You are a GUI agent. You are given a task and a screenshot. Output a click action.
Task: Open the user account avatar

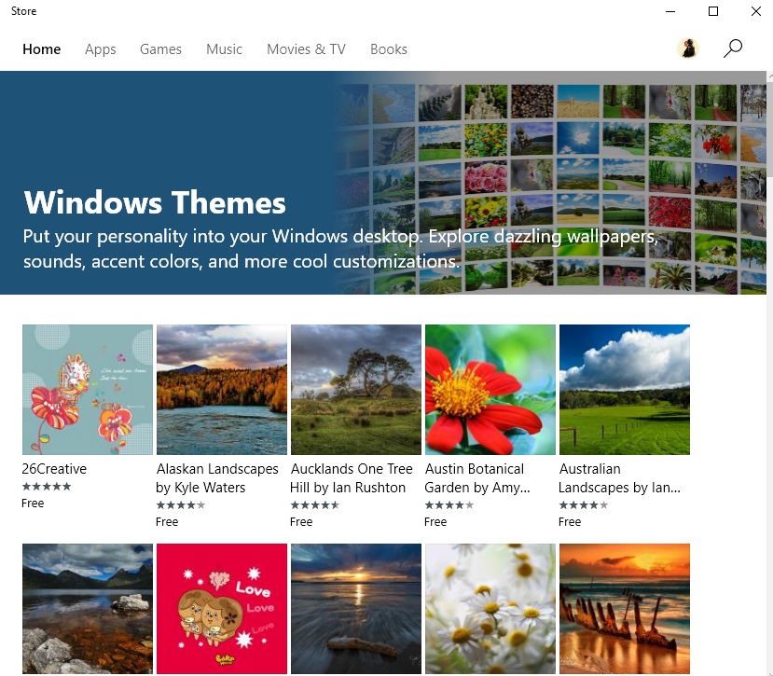688,48
